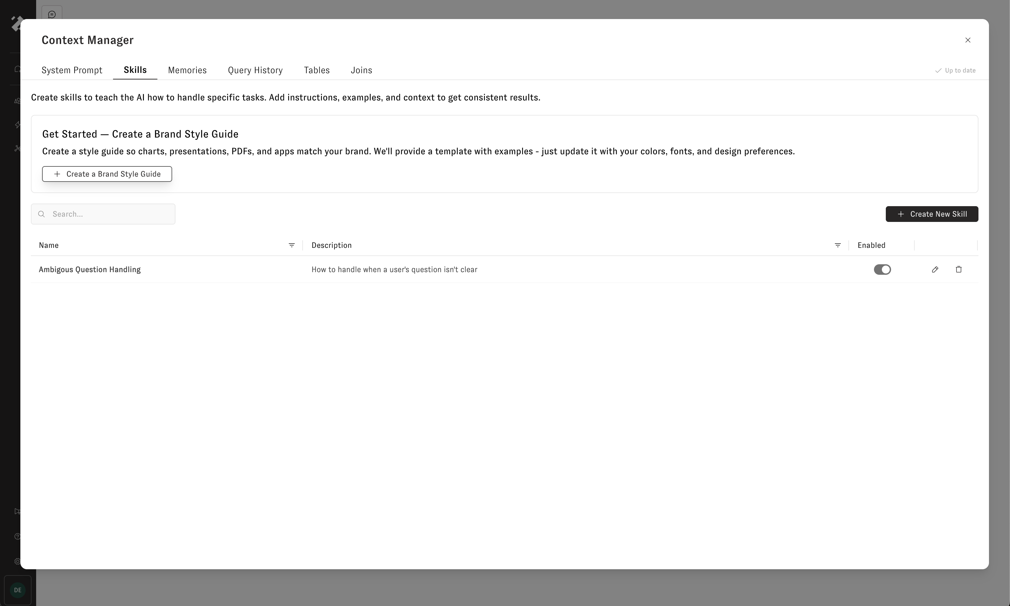This screenshot has width=1010, height=606.
Task: Open the DE user avatar menu
Action: click(17, 590)
